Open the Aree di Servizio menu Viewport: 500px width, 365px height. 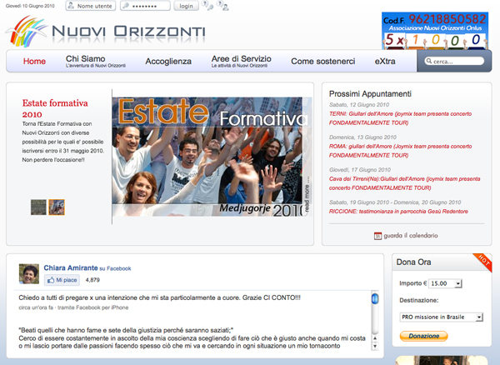coord(241,61)
